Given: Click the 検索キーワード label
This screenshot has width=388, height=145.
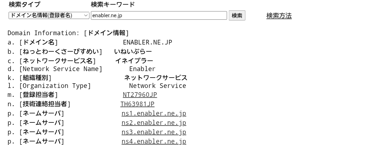Looking at the screenshot, I should [113, 5].
